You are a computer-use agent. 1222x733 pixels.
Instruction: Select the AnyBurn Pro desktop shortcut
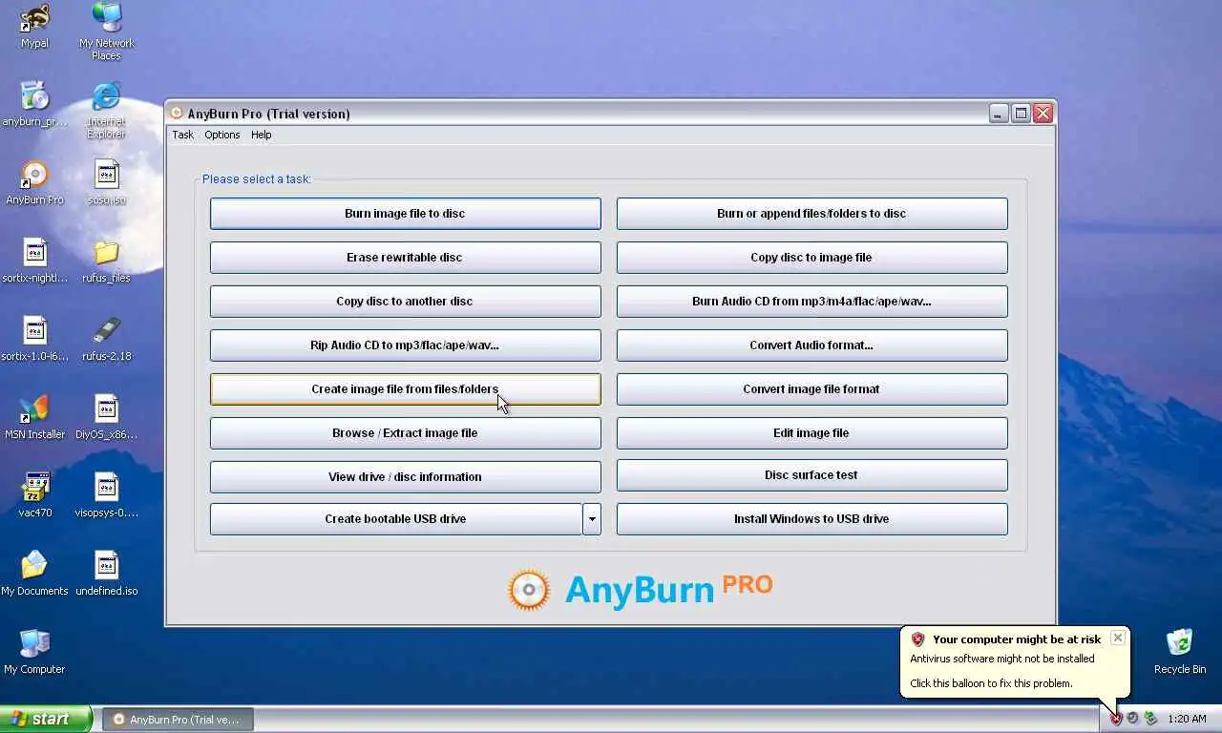tap(34, 182)
